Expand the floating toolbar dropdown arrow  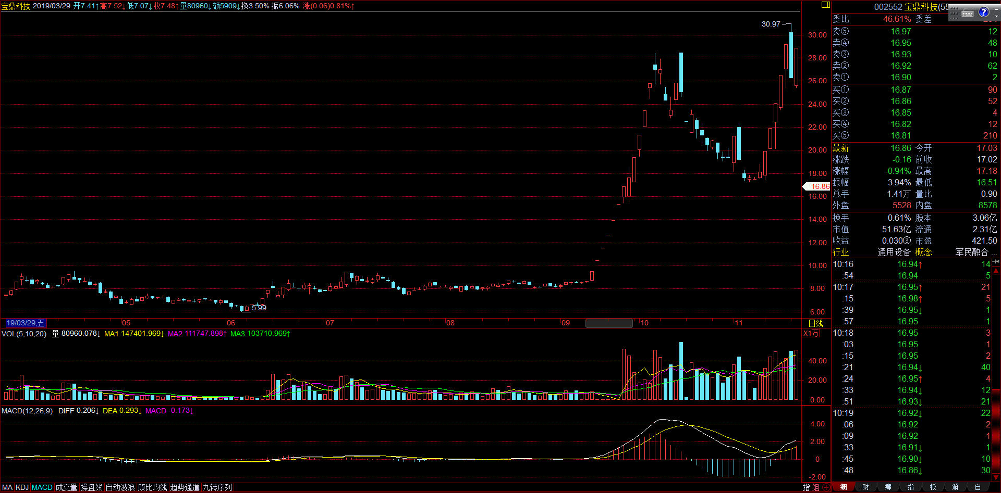[996, 16]
